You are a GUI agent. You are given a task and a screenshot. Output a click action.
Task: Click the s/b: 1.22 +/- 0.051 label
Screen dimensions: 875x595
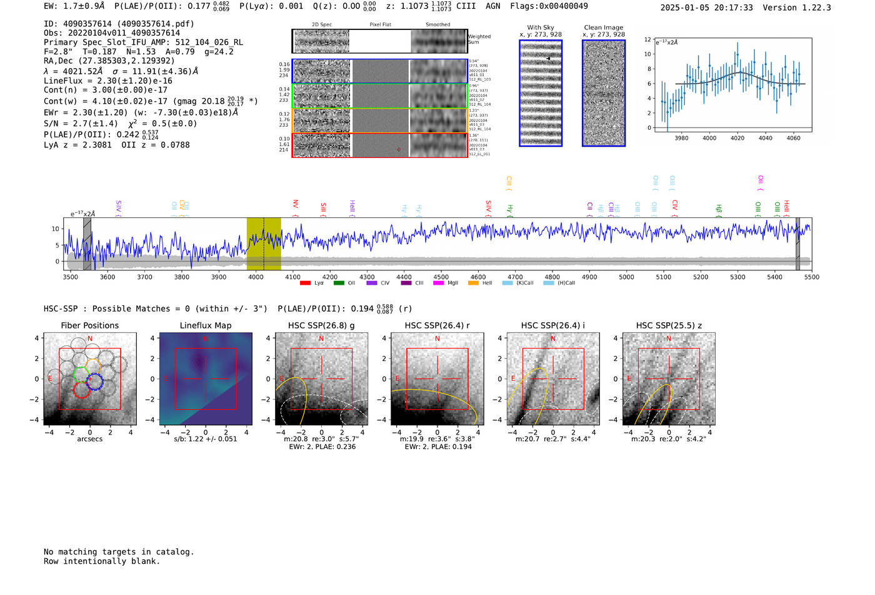206,439
